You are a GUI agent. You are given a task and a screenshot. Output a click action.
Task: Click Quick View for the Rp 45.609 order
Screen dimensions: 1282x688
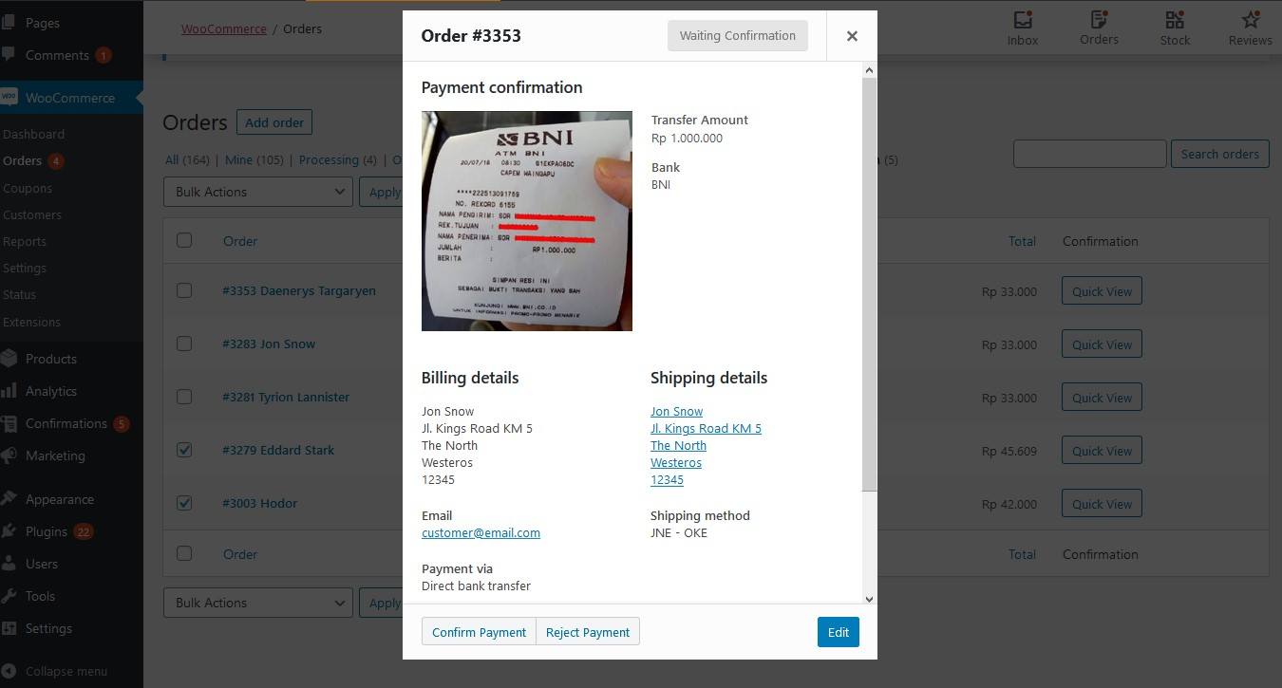[1102, 451]
